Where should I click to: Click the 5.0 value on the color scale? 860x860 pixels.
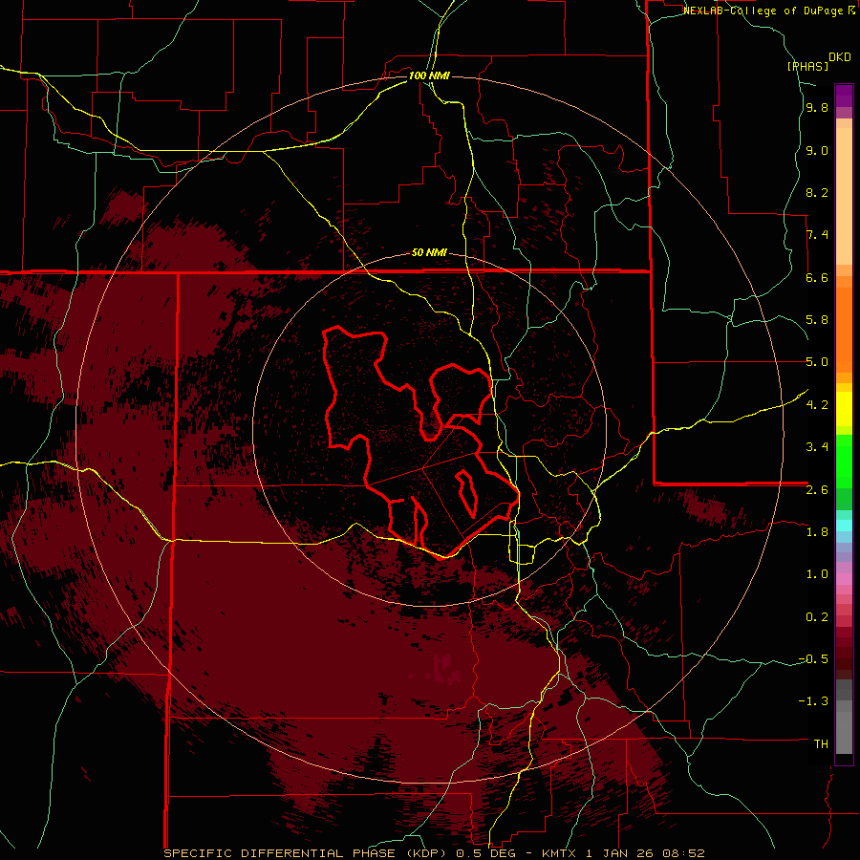tap(817, 362)
